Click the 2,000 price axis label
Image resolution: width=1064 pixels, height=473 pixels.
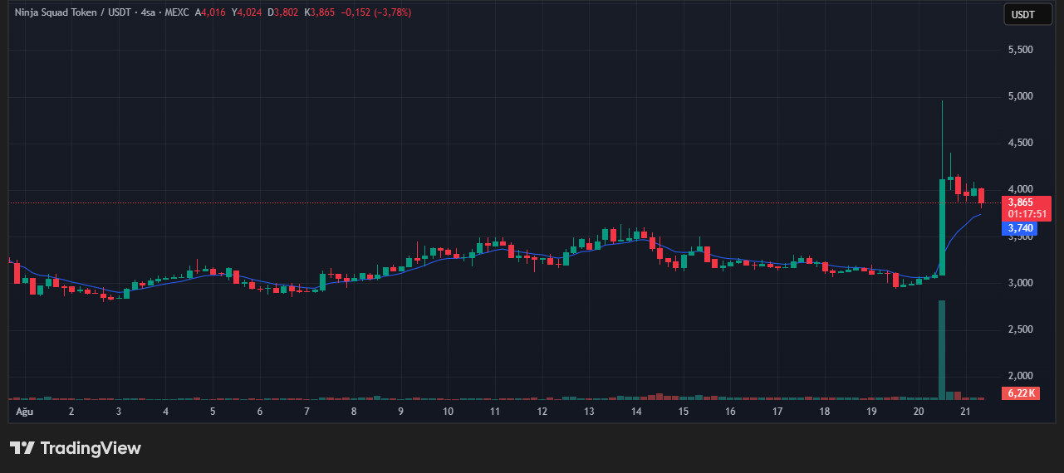click(1019, 376)
